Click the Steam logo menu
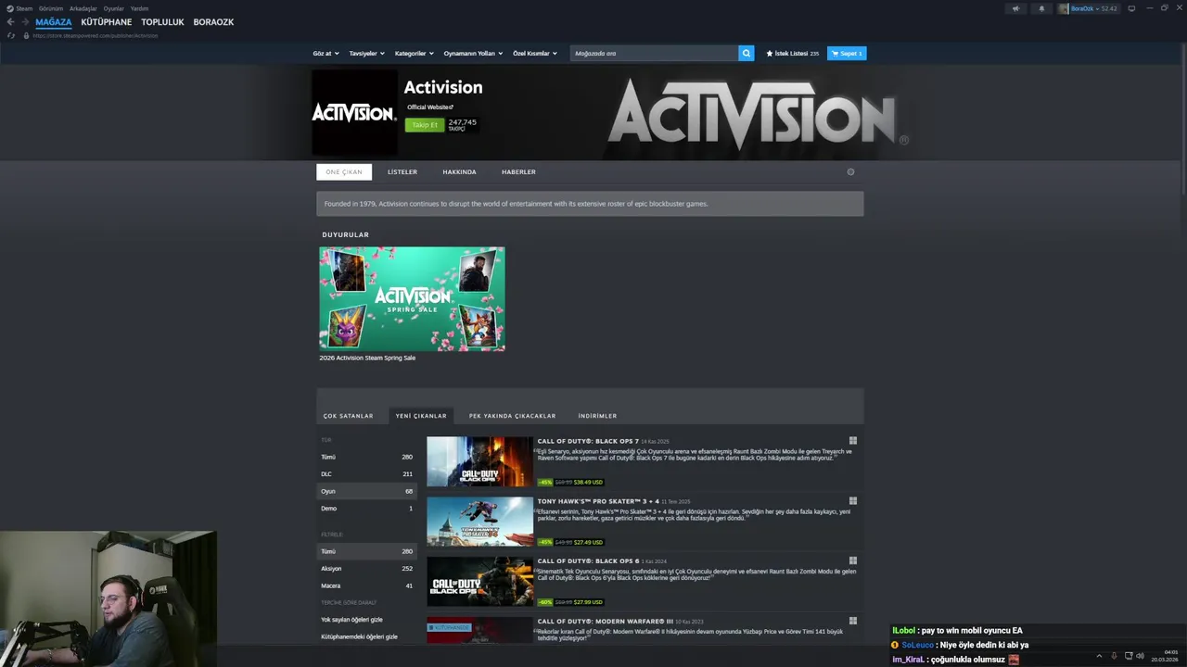The width and height of the screenshot is (1187, 667). 19,8
